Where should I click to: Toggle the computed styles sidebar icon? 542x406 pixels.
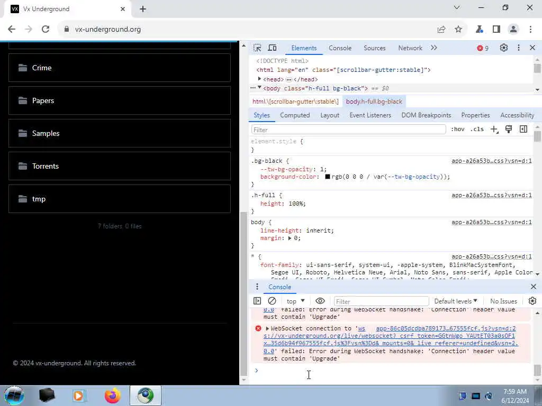coord(523,129)
